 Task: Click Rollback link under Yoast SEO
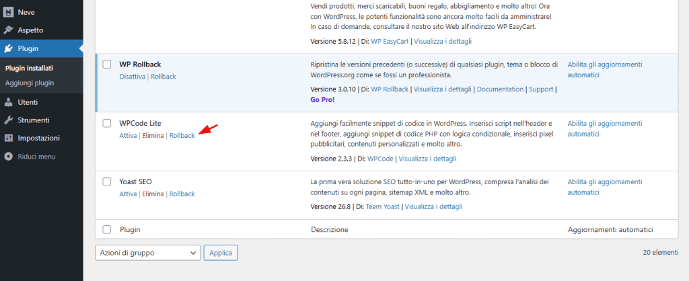[x=182, y=194]
